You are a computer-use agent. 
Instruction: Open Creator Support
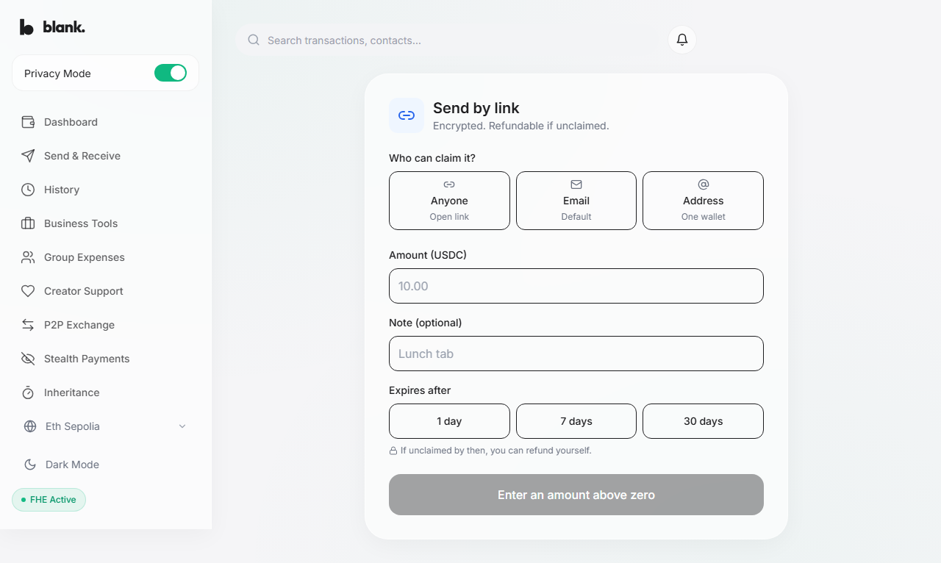105,291
